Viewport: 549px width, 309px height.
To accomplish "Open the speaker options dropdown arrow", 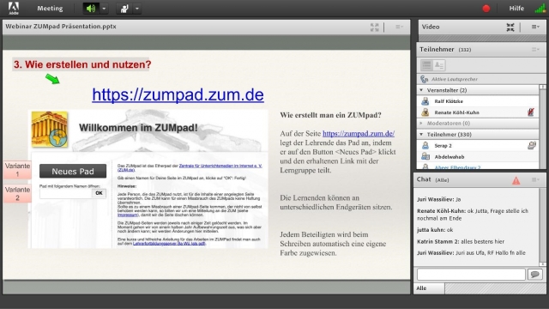I will [x=104, y=9].
